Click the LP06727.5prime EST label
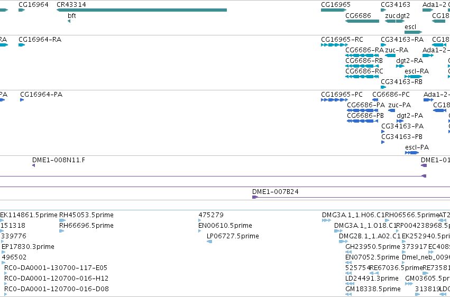The image size is (450, 297). (233, 236)
